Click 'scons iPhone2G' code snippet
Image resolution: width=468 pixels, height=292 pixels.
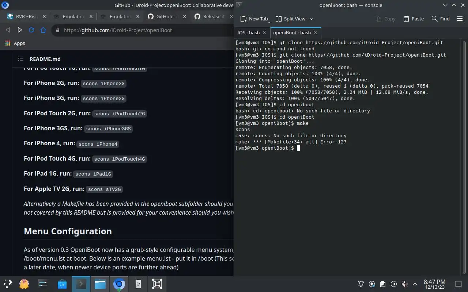tap(104, 84)
